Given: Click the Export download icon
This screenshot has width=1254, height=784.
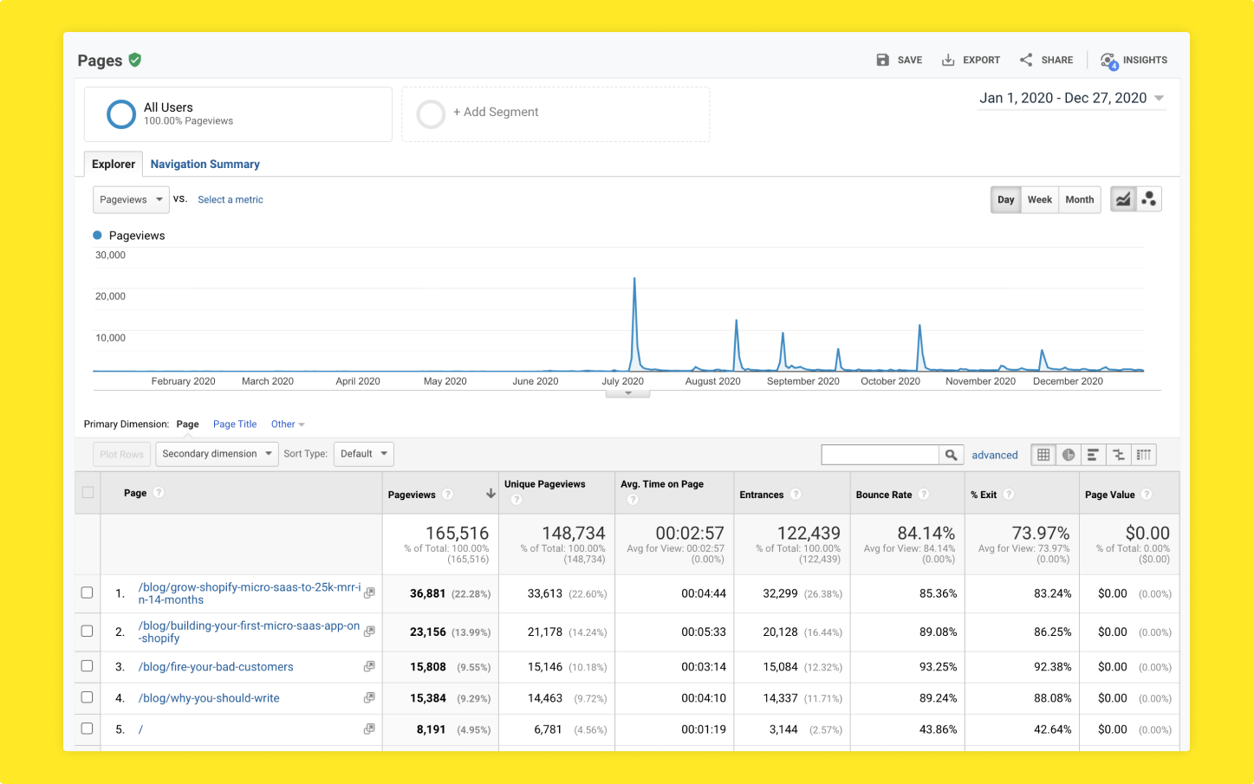Looking at the screenshot, I should 948,60.
